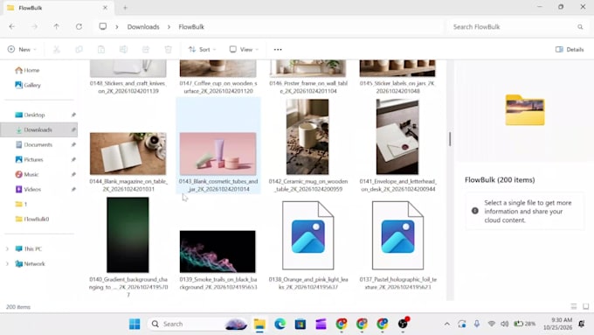
Task: Unpin Music using its pin icon
Action: pyautogui.click(x=73, y=175)
